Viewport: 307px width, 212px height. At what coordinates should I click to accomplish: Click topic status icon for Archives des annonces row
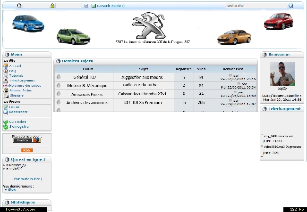[x=59, y=102]
